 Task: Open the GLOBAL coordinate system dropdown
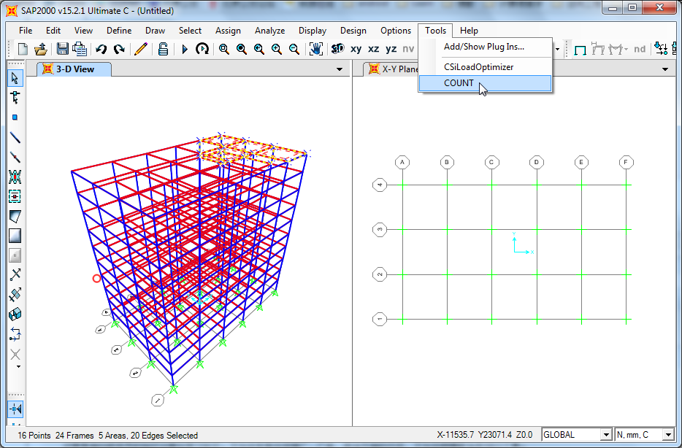[605, 435]
